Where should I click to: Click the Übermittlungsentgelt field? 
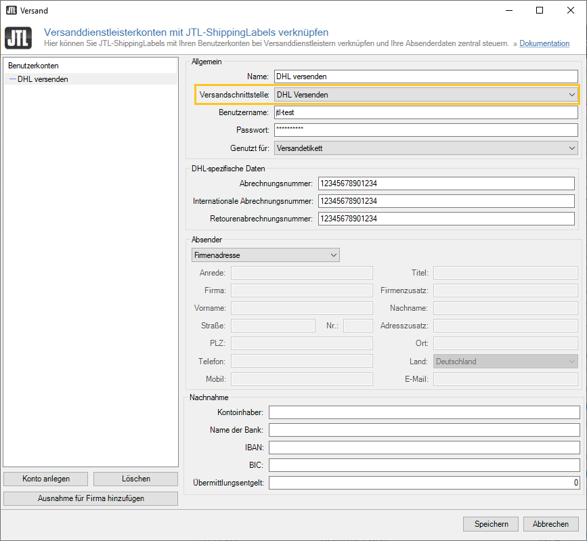[x=424, y=483]
